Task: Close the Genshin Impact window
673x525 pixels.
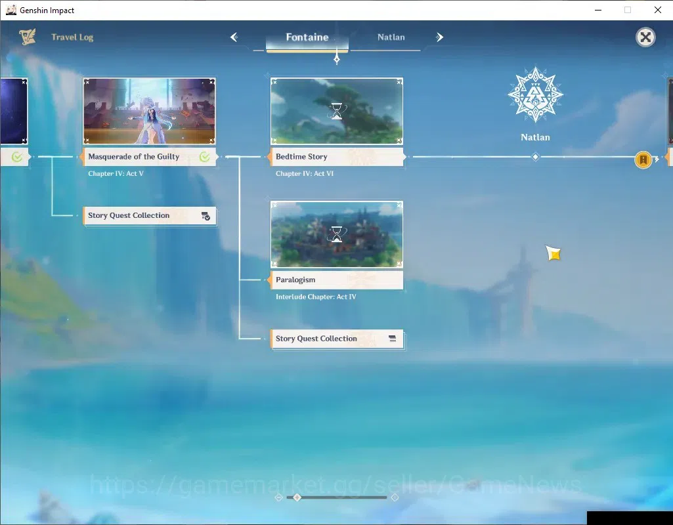Action: [x=657, y=10]
